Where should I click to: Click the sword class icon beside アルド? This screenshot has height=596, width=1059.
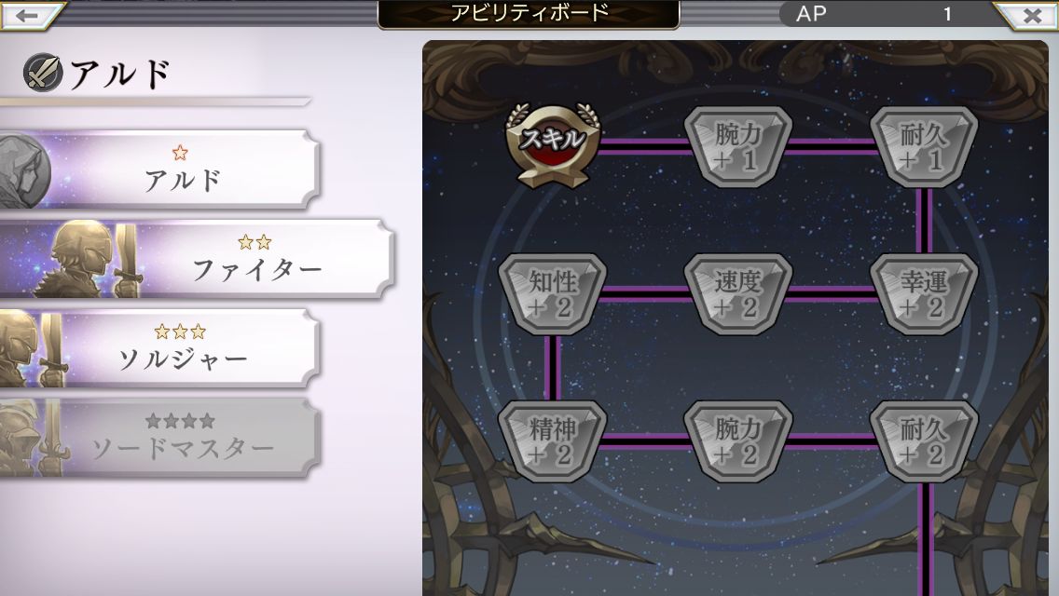click(43, 73)
